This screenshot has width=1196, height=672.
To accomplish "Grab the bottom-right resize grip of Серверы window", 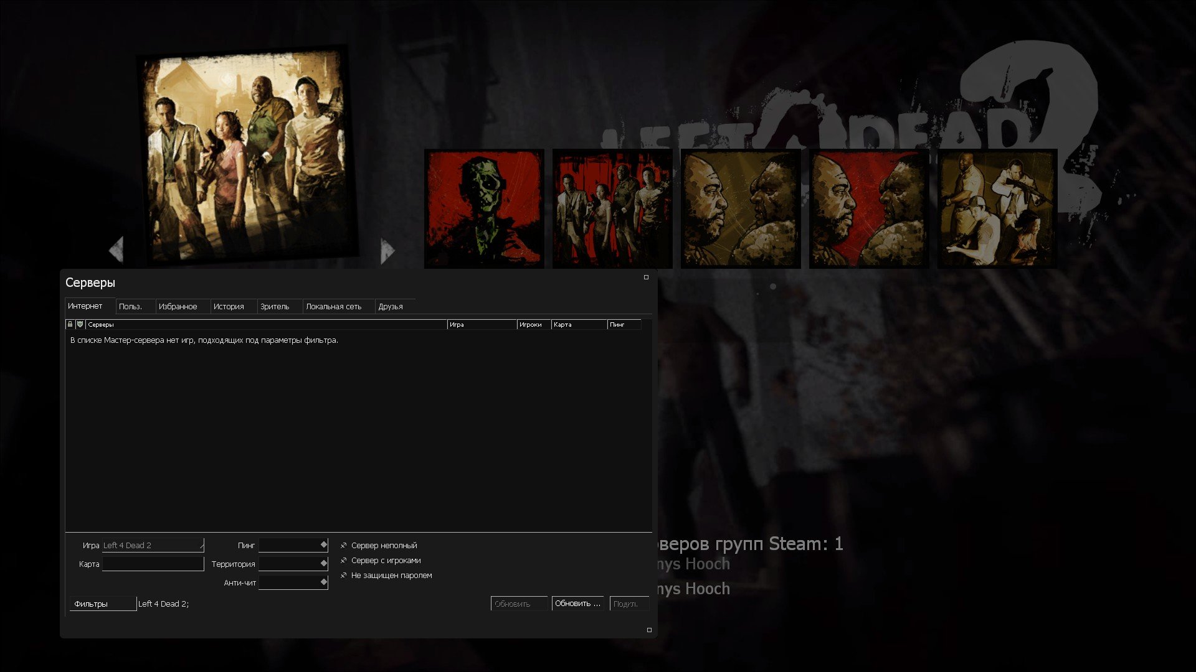I will pyautogui.click(x=649, y=630).
